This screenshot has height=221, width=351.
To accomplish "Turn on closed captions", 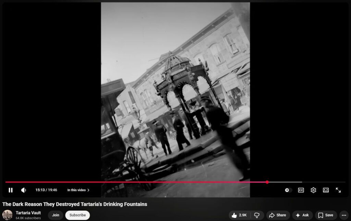I will point(301,190).
